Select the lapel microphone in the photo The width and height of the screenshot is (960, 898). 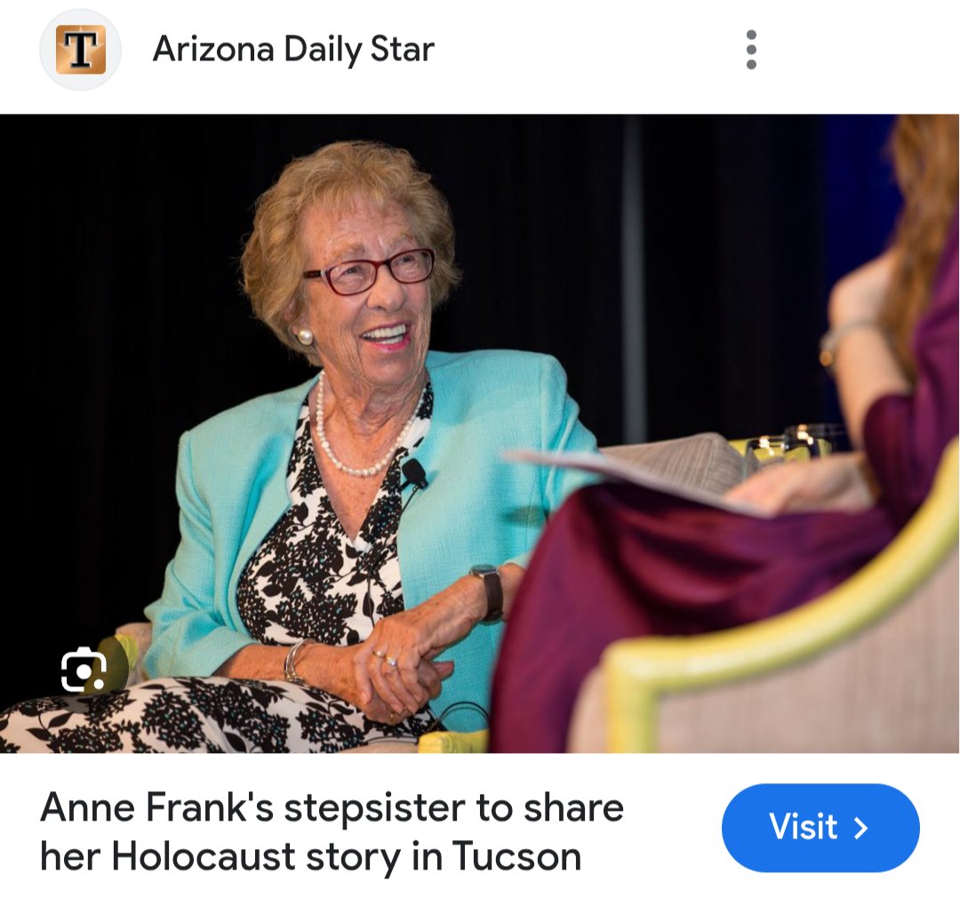point(414,473)
